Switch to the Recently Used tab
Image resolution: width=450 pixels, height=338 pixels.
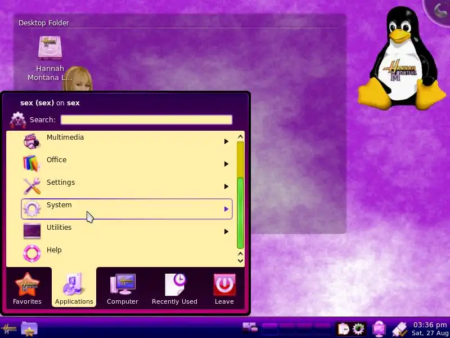coord(174,288)
